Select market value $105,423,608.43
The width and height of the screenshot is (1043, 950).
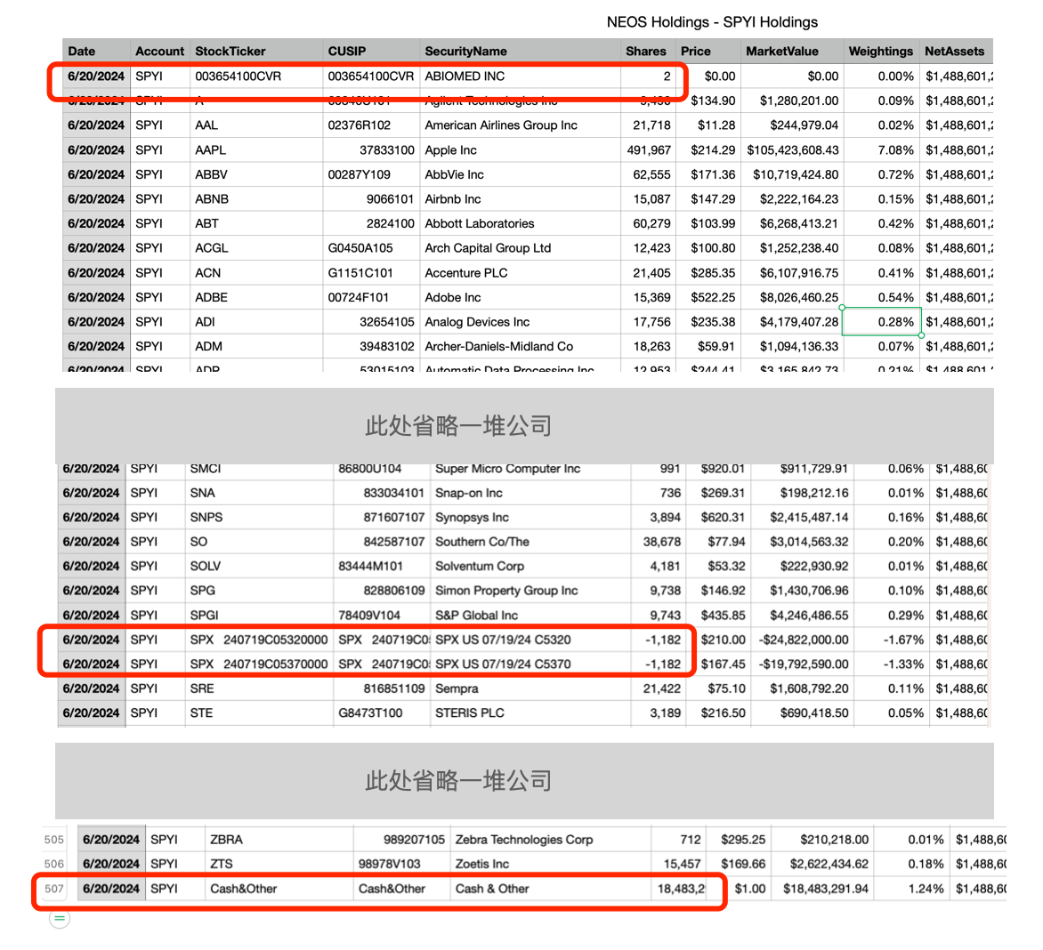[791, 150]
